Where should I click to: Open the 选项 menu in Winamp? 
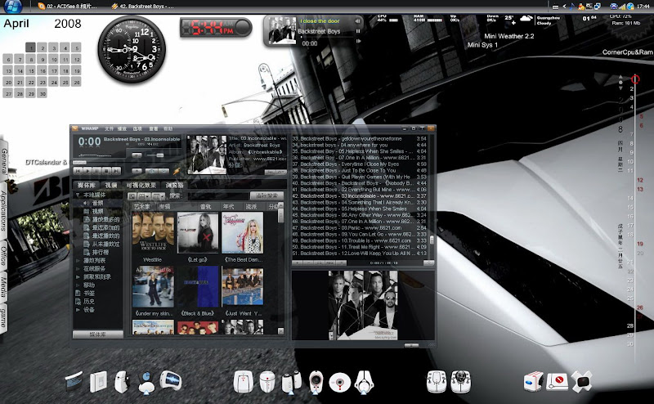click(x=137, y=128)
